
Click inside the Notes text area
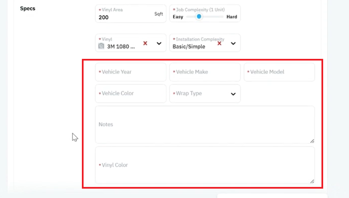coord(205,125)
